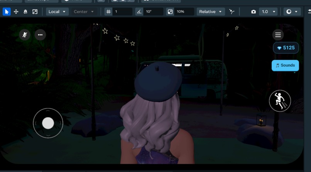
Task: Open the dancing figure emote button
Action: point(280,101)
